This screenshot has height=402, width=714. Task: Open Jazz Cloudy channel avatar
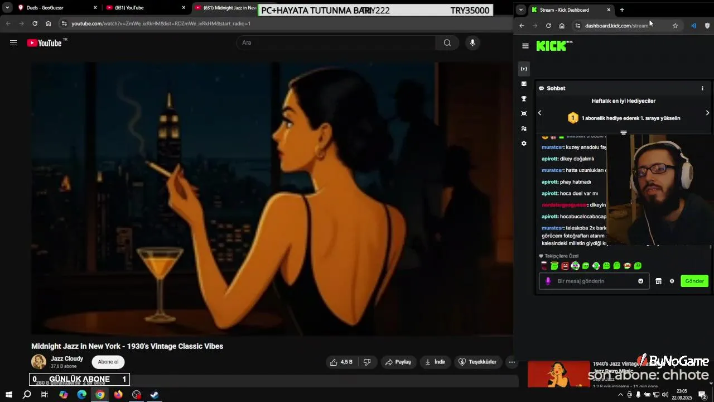(38, 362)
